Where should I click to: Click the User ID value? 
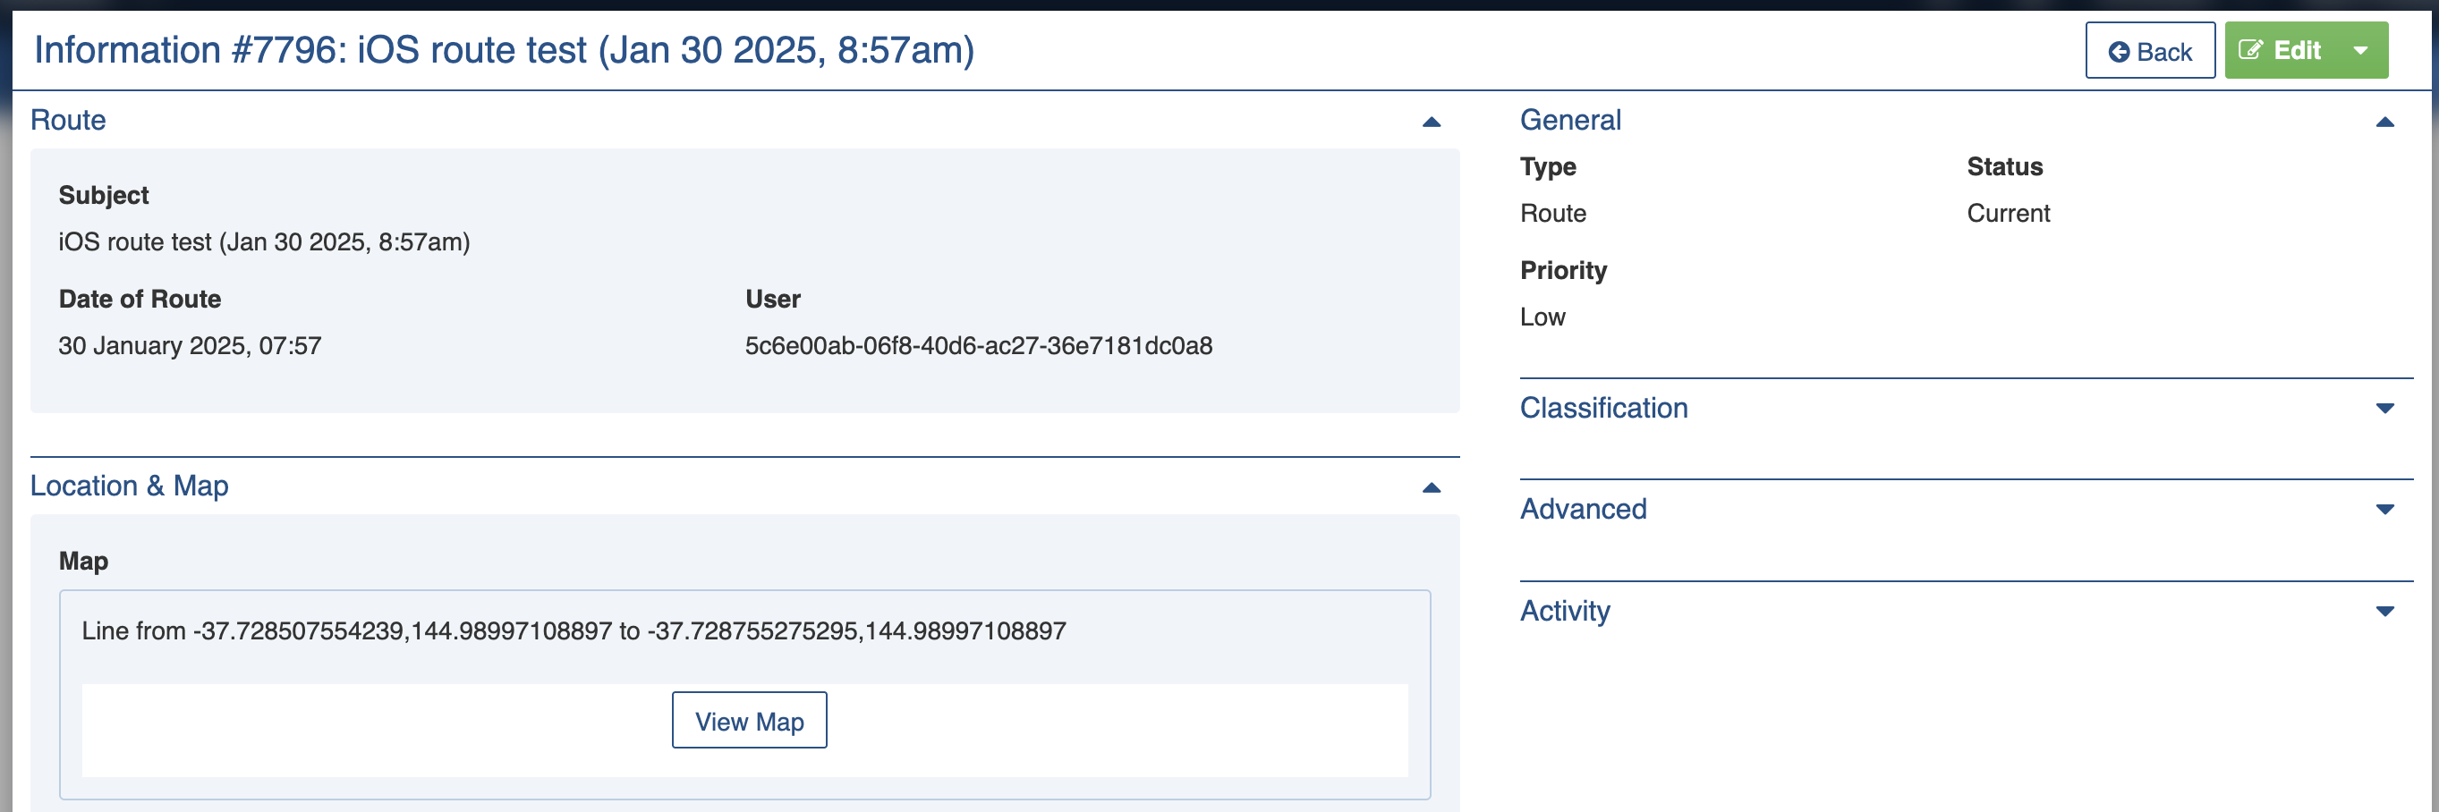978,345
